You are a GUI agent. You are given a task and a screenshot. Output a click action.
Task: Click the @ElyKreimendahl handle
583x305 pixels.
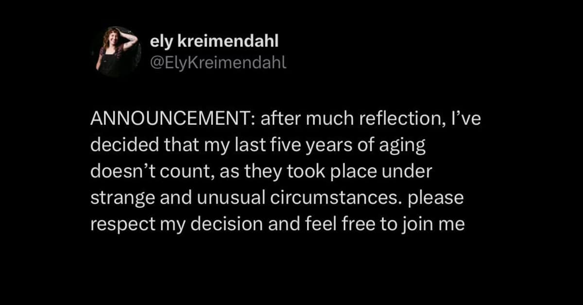coord(218,62)
